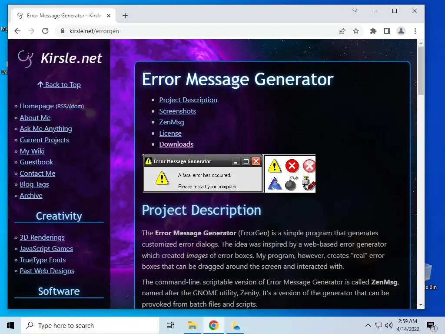Jump to the Downloads section link
The width and height of the screenshot is (445, 334).
point(176,144)
